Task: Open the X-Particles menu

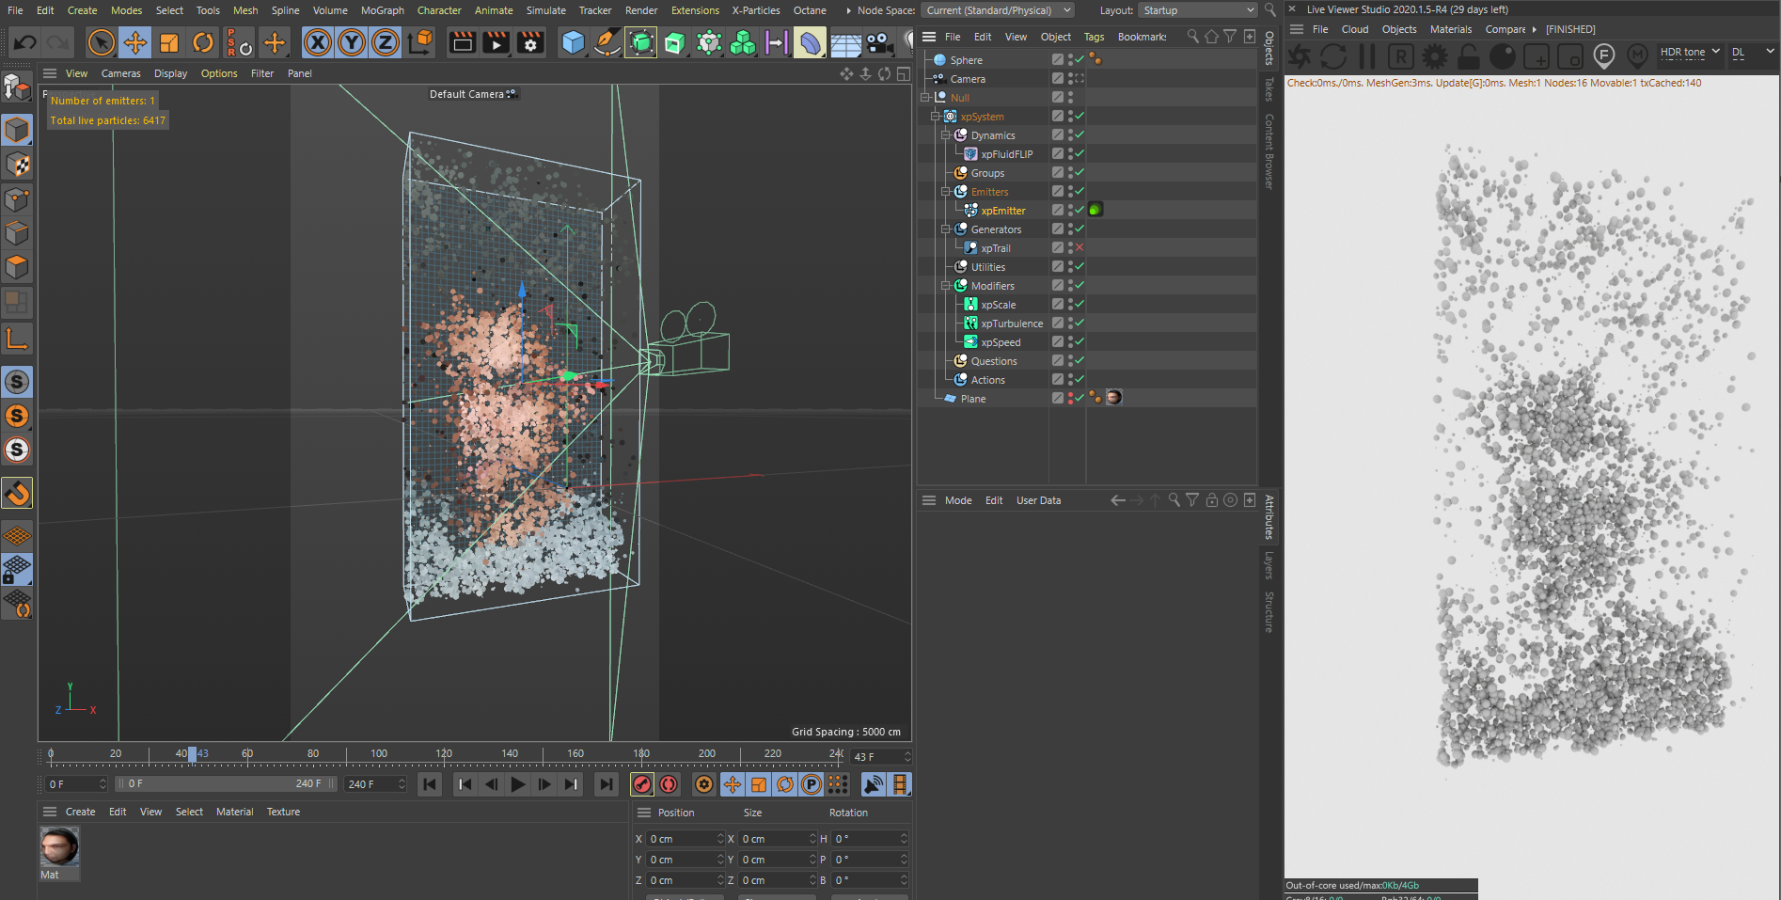Action: click(x=755, y=10)
